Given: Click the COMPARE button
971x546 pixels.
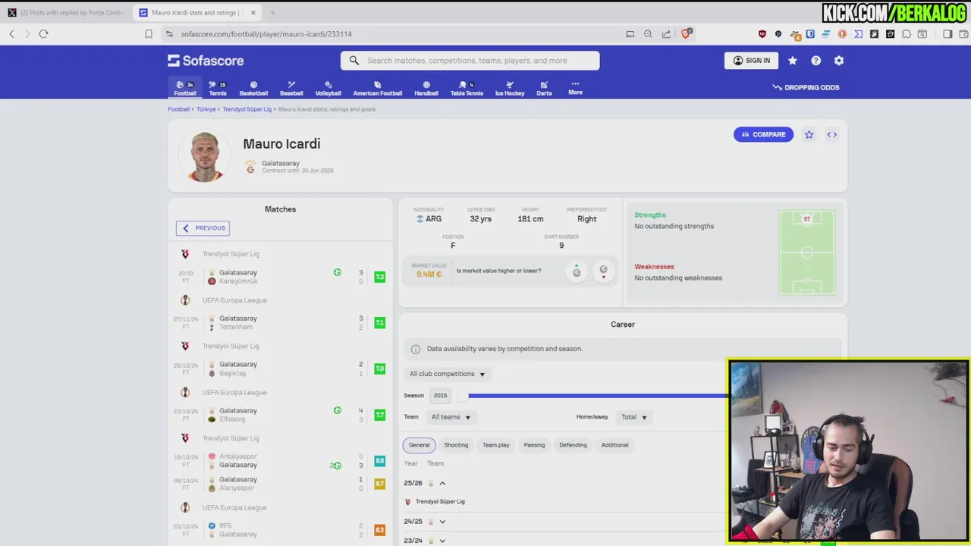Looking at the screenshot, I should point(763,134).
